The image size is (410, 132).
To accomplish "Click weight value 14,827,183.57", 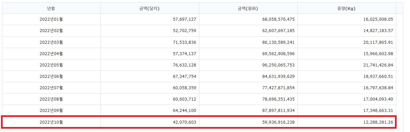I will 378,31.
